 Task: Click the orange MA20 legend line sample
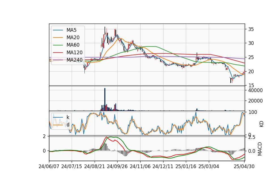[x=58, y=37]
